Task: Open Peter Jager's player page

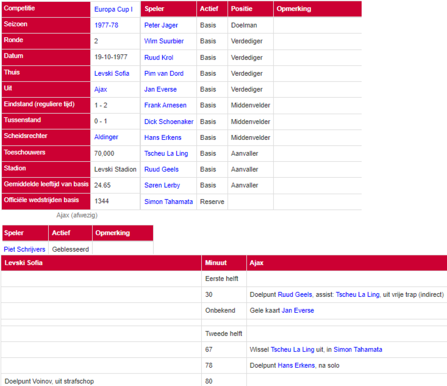Action: pos(161,25)
